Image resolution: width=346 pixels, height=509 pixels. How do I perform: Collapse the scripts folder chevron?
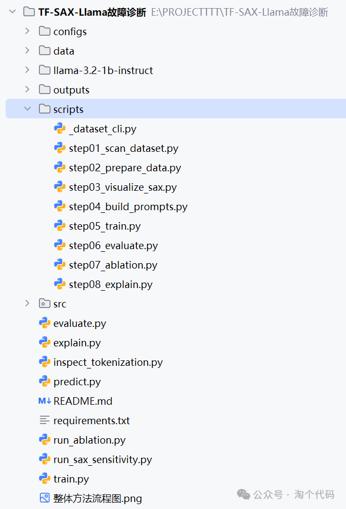(27, 109)
